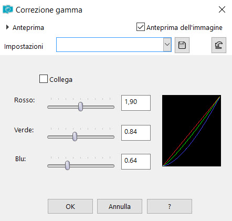Open the Impostazioni dropdown arrow
Image resolution: width=232 pixels, height=221 pixels.
coord(167,45)
